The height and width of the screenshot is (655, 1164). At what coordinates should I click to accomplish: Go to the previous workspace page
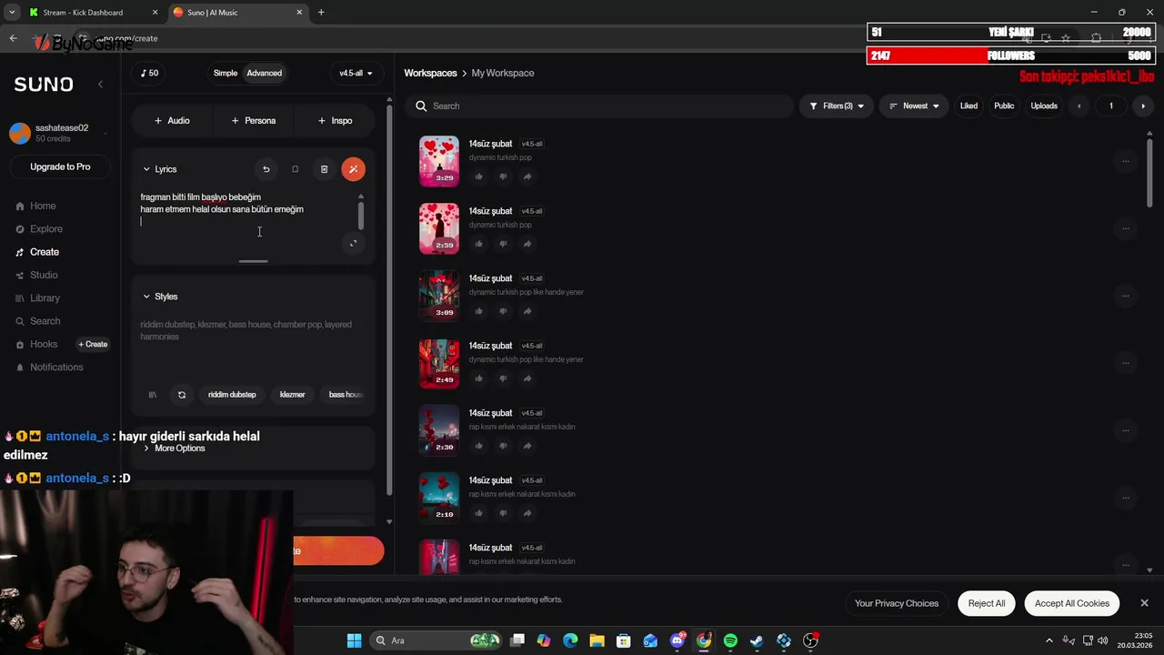pos(1079,106)
